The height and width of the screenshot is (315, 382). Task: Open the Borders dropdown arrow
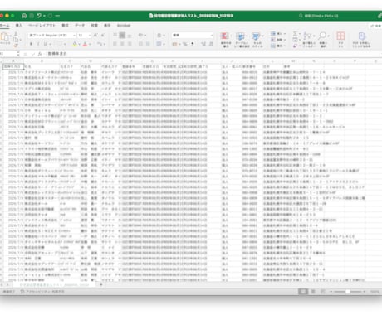(x=65, y=44)
